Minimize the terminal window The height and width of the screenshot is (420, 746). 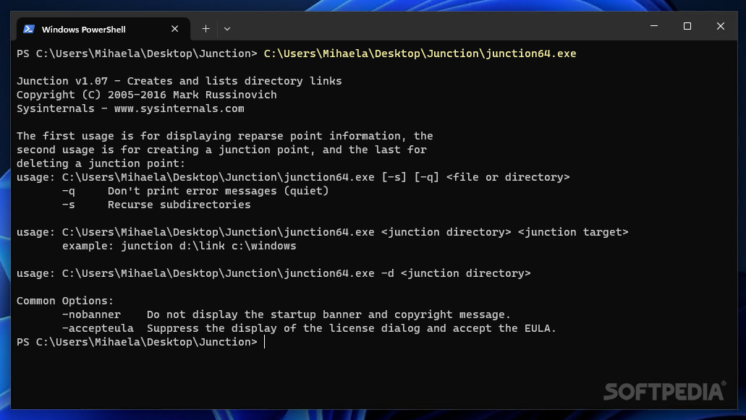(x=654, y=26)
